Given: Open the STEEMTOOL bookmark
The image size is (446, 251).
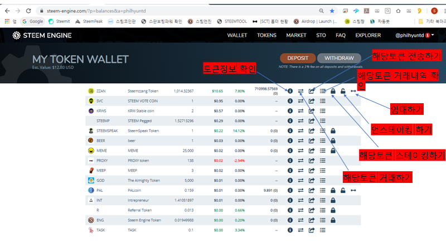Looking at the screenshot, I should [232, 21].
